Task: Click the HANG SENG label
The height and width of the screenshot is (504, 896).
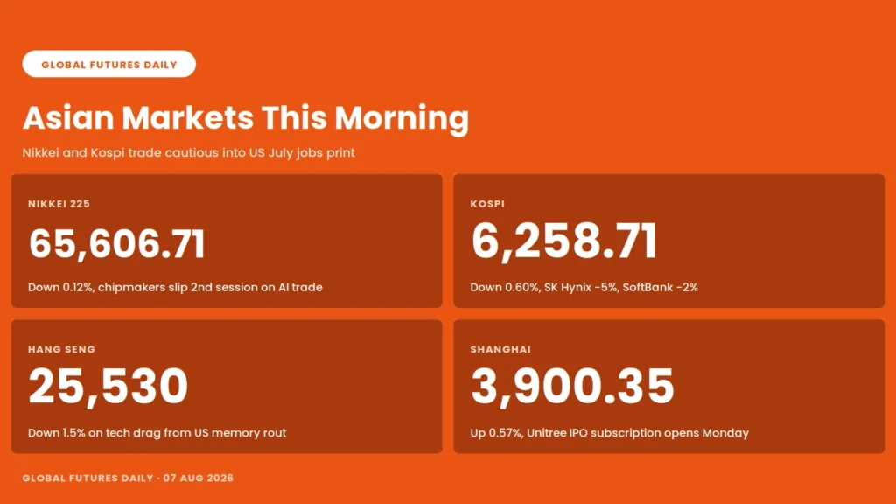Action: 62,350
